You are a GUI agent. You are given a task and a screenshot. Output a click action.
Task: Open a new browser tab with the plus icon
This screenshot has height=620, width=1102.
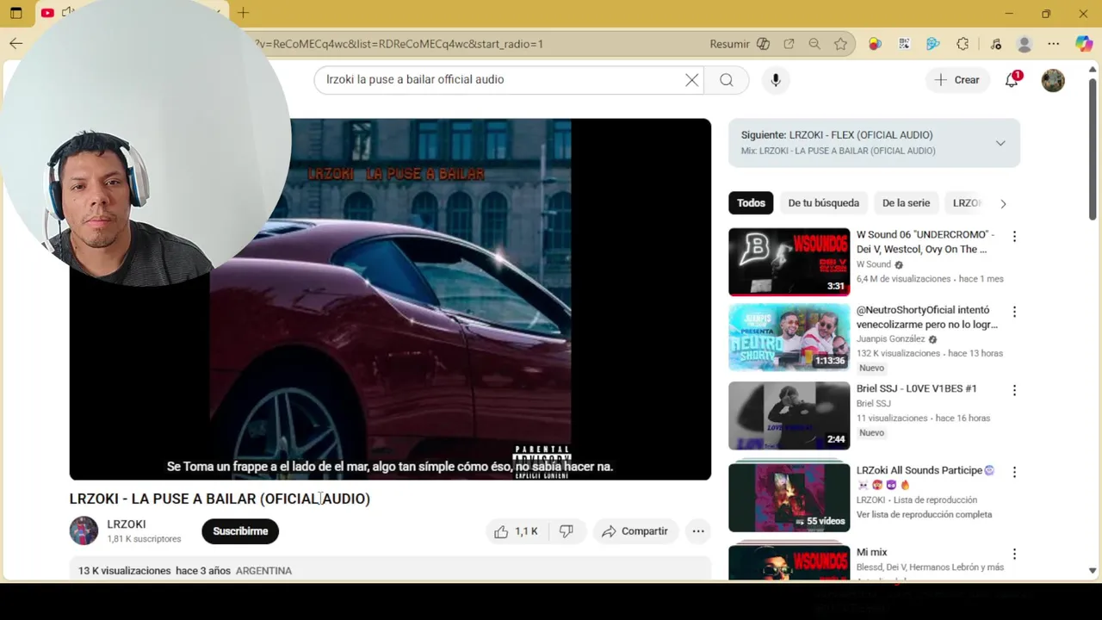click(244, 13)
